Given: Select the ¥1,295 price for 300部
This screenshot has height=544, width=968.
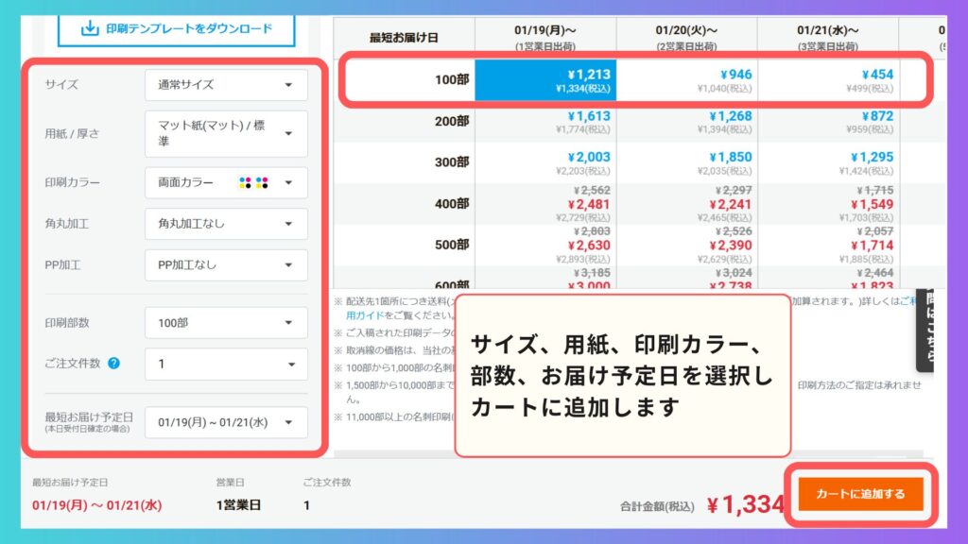Looking at the screenshot, I should [x=829, y=162].
